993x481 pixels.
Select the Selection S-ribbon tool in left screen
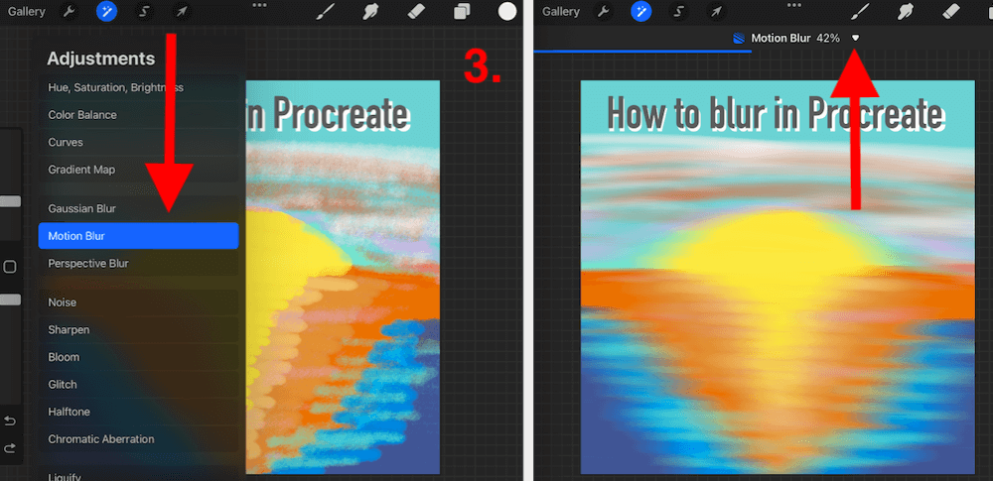point(144,11)
